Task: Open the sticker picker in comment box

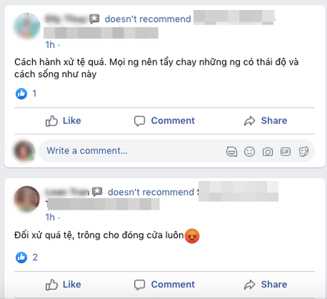Action: click(x=304, y=151)
